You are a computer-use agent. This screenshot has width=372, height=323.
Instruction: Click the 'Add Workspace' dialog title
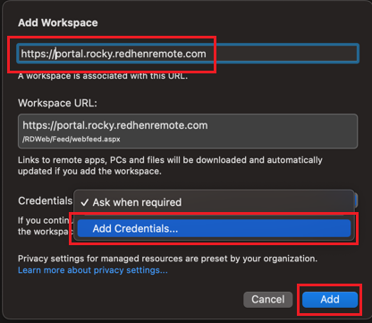[58, 23]
